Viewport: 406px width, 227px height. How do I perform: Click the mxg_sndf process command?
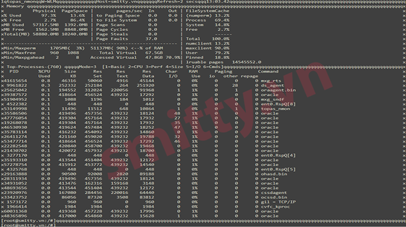[x=273, y=99]
